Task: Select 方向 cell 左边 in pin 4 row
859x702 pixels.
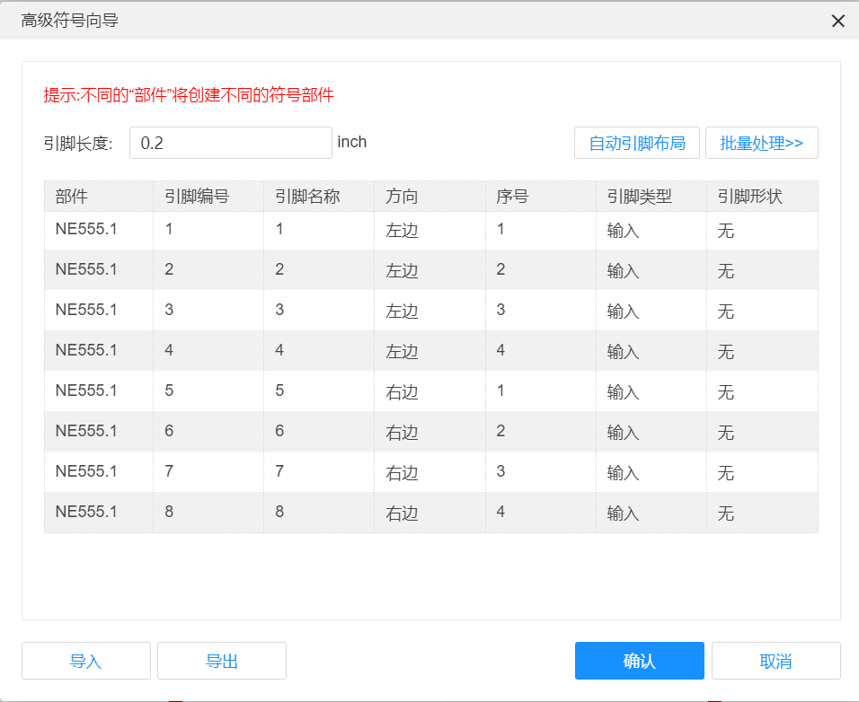Action: (x=430, y=351)
